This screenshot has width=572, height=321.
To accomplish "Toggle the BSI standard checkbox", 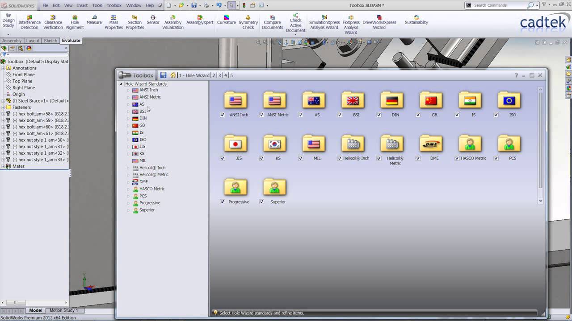I will [x=340, y=115].
